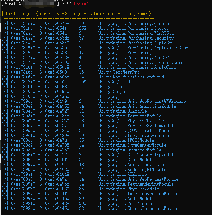Click image name Unity.TextMeshPro
This screenshot has width=212, height=215.
(119, 72)
